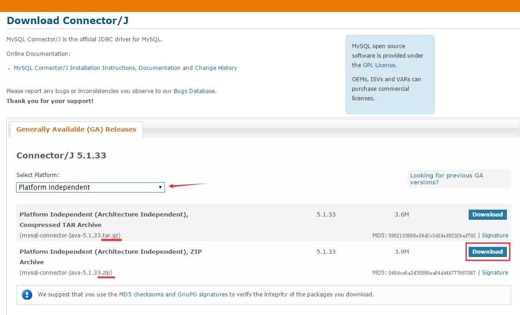Image resolution: width=520 pixels, height=315 pixels.
Task: Click the 3.6M file size value
Action: coord(401,215)
